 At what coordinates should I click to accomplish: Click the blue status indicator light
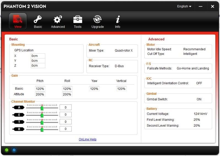point(14,150)
